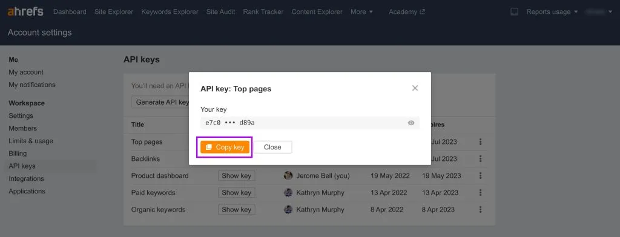620x237 pixels.
Task: Open Site Audit
Action: point(220,12)
